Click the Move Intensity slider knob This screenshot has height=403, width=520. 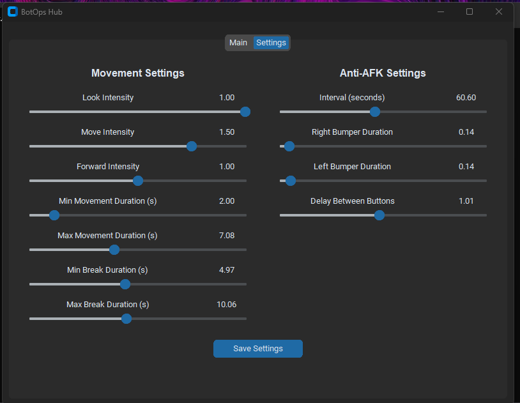pos(191,146)
